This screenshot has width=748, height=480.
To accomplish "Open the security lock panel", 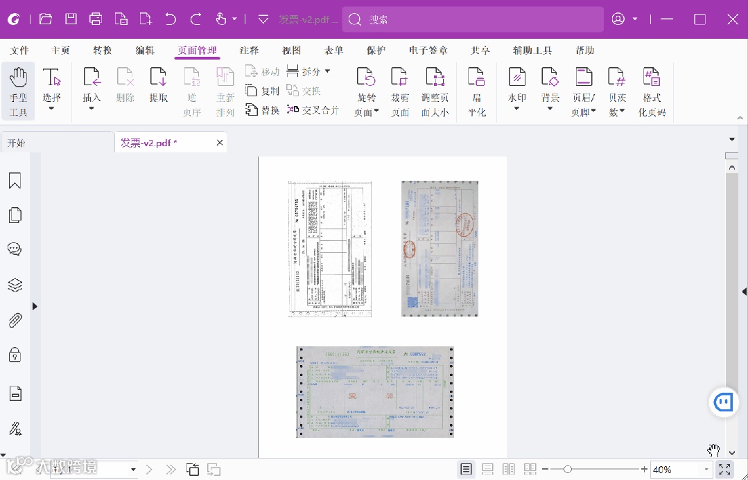I will point(15,355).
